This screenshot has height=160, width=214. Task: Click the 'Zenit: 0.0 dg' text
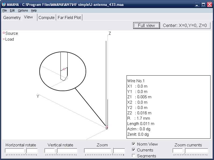pyautogui.click(x=138, y=134)
